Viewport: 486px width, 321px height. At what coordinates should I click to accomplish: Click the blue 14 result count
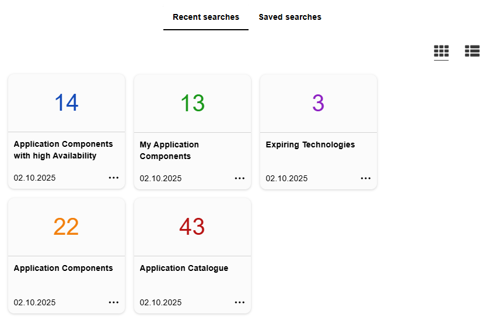tap(67, 103)
